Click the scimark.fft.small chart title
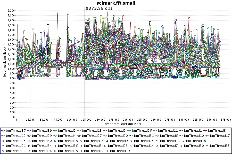Screen dimensions: 232x154 click(x=116, y=3)
